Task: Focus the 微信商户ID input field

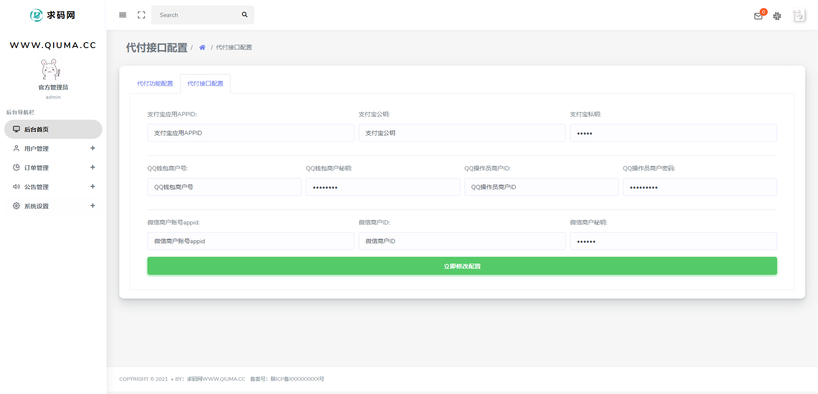Action: coord(462,241)
